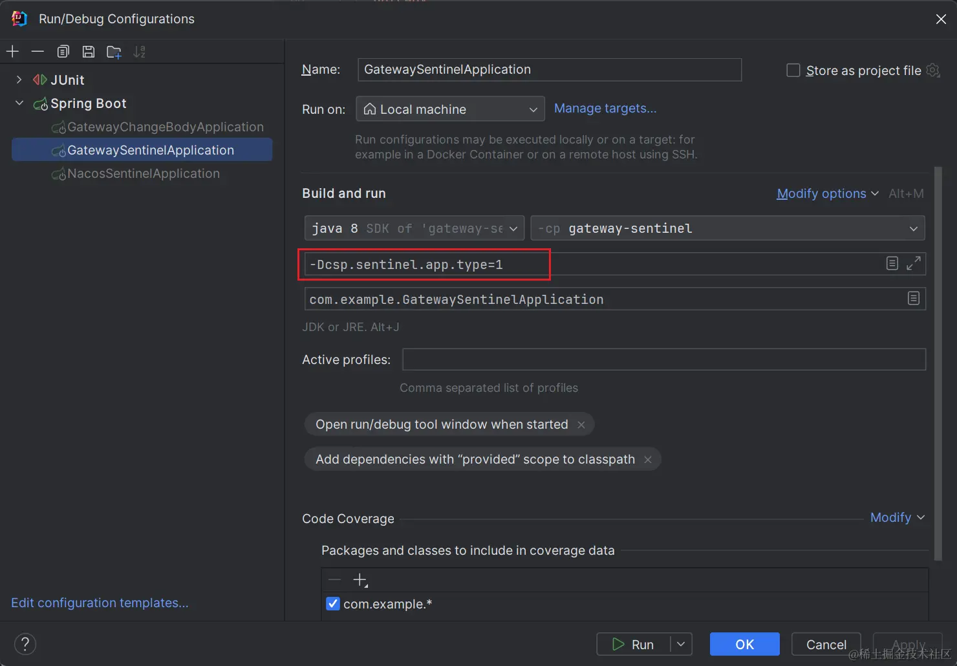The width and height of the screenshot is (957, 666).
Task: Open the Code Coverage Modify dropdown
Action: (898, 517)
